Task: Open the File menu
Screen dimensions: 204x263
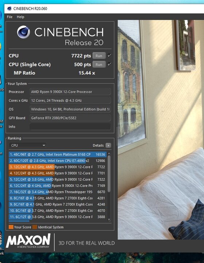Action: pos(9,17)
